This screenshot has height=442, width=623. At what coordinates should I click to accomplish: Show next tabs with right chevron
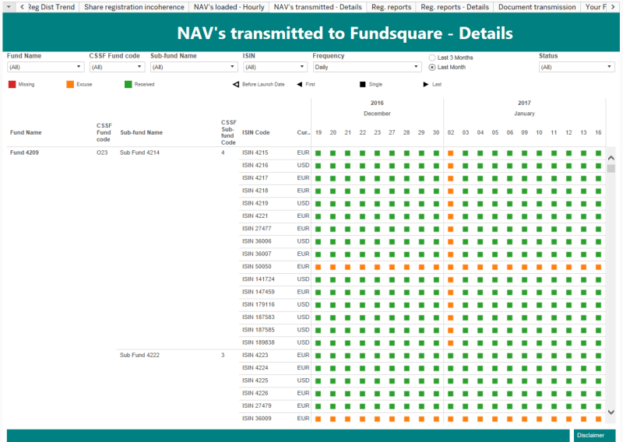coord(613,7)
